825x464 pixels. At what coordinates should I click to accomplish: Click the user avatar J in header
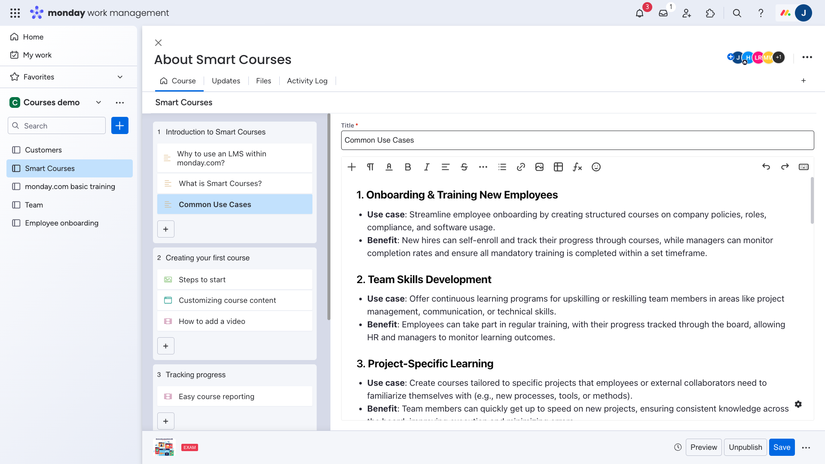pos(803,13)
